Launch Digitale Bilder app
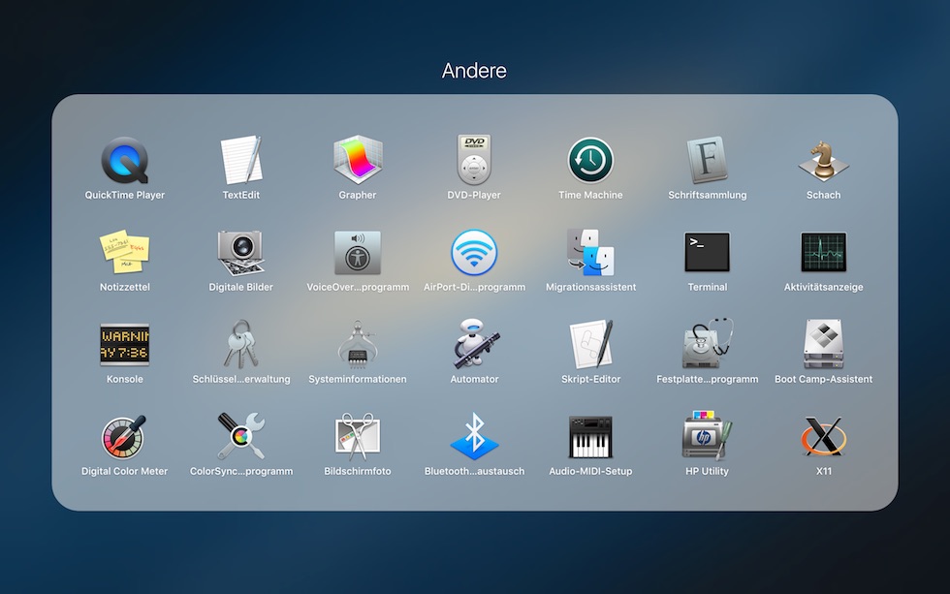The image size is (950, 594). pyautogui.click(x=241, y=252)
